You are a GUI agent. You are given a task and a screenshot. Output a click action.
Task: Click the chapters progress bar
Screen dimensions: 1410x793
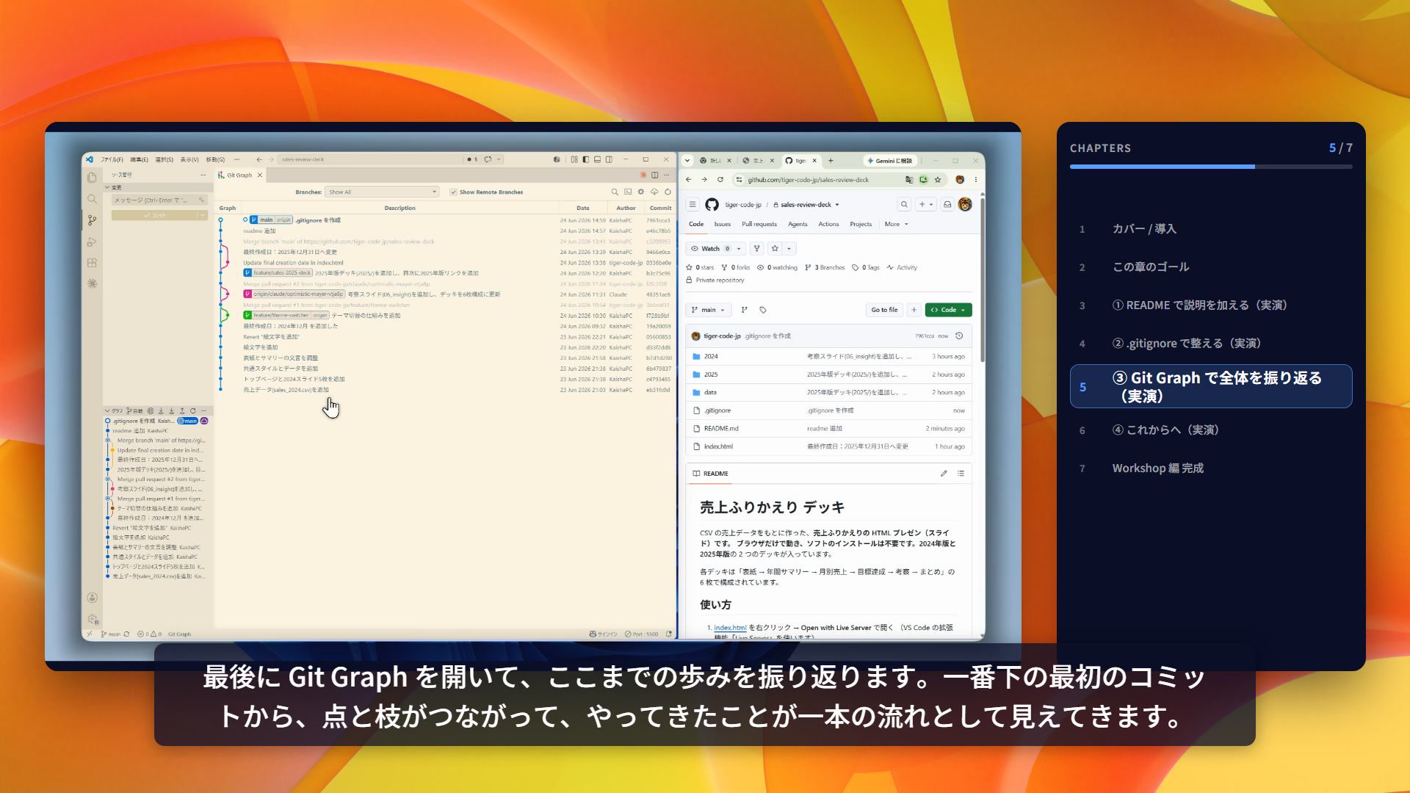click(x=1211, y=167)
